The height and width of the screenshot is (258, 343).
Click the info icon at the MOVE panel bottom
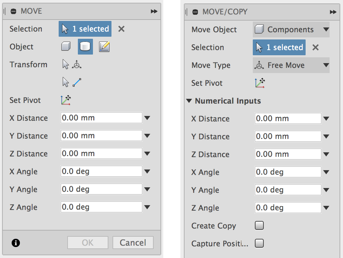pyautogui.click(x=16, y=243)
